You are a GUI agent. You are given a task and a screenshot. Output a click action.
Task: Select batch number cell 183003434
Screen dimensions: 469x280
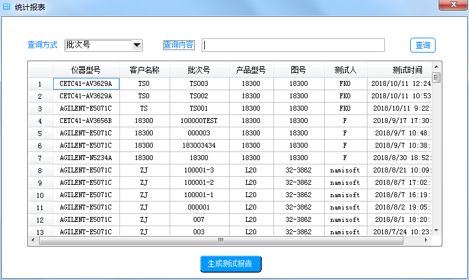tap(199, 145)
